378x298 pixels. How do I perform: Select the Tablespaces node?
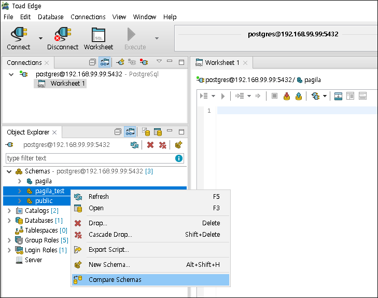click(x=41, y=231)
